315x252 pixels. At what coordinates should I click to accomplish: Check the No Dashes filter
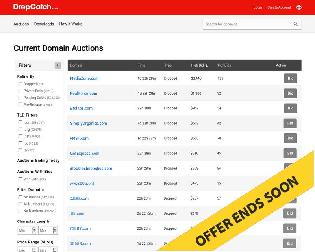[x=20, y=197]
